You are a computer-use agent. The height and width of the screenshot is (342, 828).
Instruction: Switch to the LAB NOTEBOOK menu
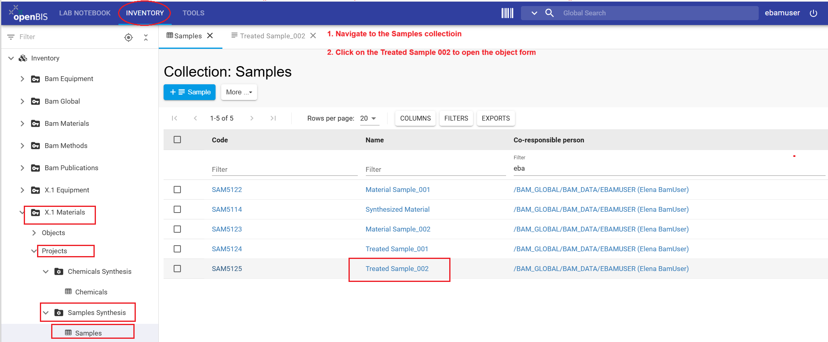click(85, 13)
